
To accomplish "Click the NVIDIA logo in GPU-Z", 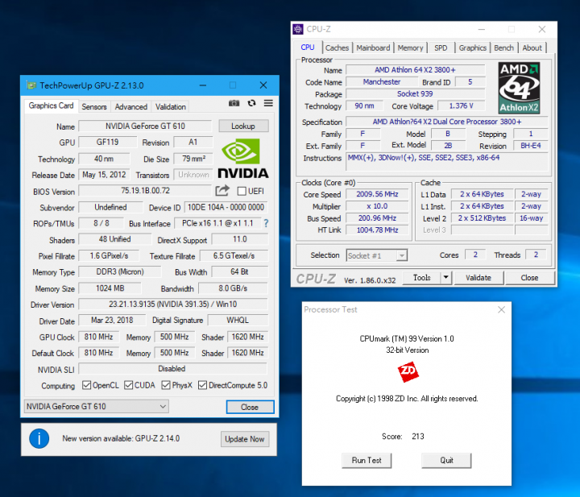I will click(243, 159).
